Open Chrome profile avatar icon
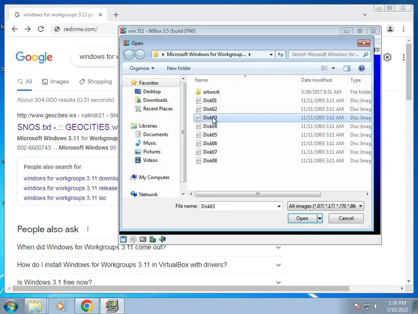 390,29
